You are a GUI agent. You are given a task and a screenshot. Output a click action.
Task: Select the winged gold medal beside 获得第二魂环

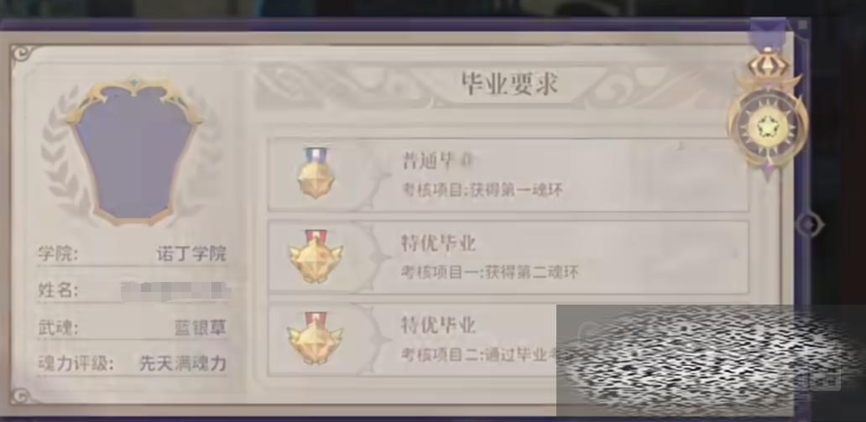[x=316, y=256]
